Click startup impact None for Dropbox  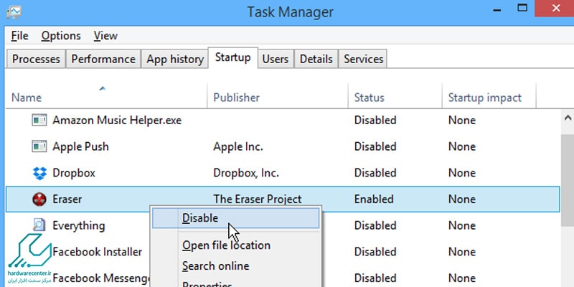[462, 173]
